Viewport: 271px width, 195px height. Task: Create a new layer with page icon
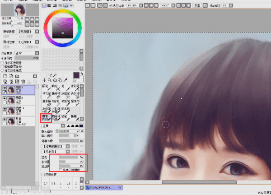coord(5,76)
